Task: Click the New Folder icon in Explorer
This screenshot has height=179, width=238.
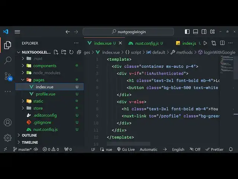Action: click(64, 52)
